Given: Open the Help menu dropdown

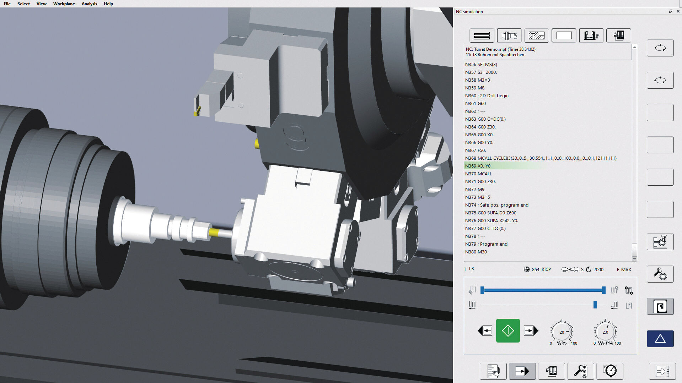Looking at the screenshot, I should tap(108, 4).
